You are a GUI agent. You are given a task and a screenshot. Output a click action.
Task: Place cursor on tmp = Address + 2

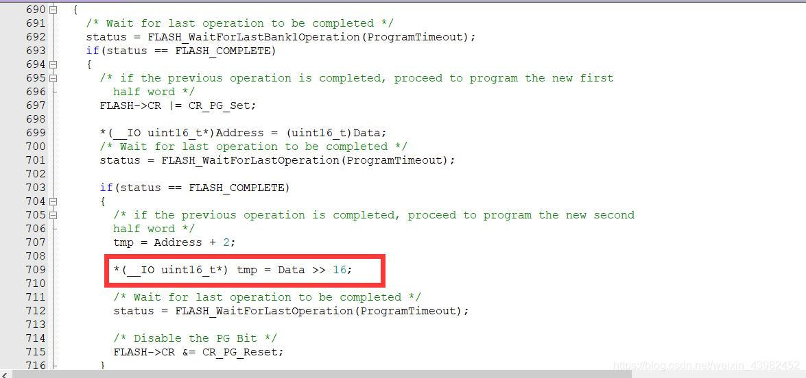click(174, 242)
